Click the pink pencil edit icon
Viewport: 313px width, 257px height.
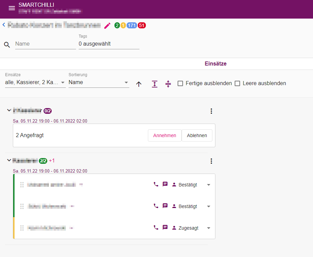click(107, 26)
